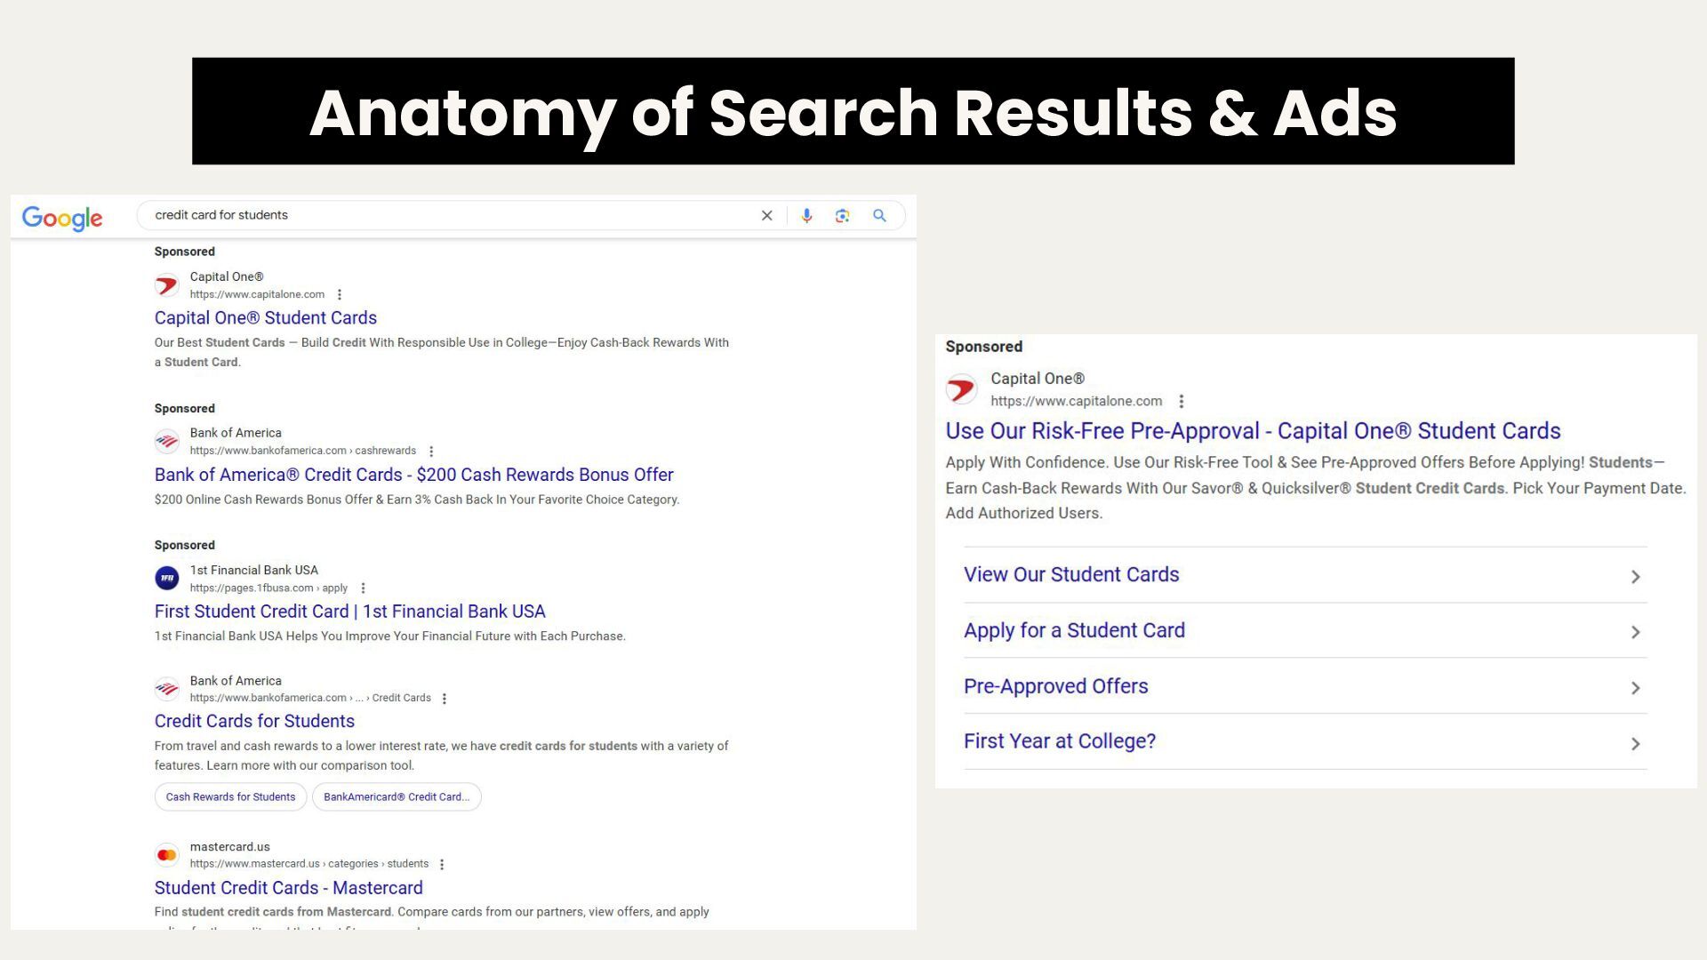Select the BankAmericard Credit Card chip
This screenshot has width=1707, height=960.
coord(397,797)
